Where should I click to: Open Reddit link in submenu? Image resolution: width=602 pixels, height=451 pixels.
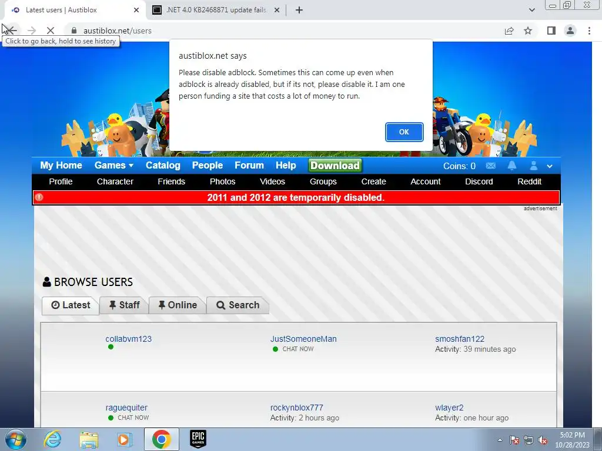click(529, 181)
